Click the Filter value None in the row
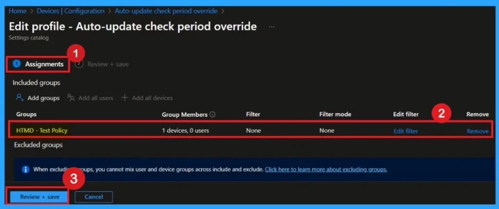 (x=253, y=131)
